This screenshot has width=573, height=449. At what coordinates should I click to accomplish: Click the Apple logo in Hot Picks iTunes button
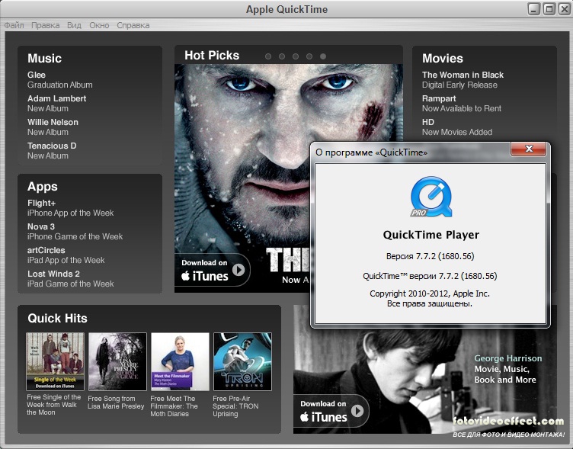(186, 276)
